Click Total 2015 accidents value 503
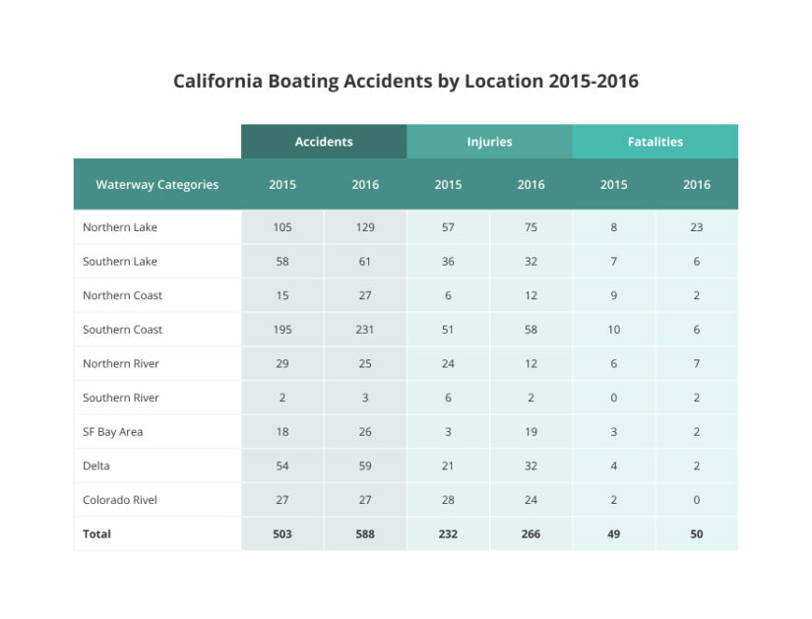 (x=282, y=534)
